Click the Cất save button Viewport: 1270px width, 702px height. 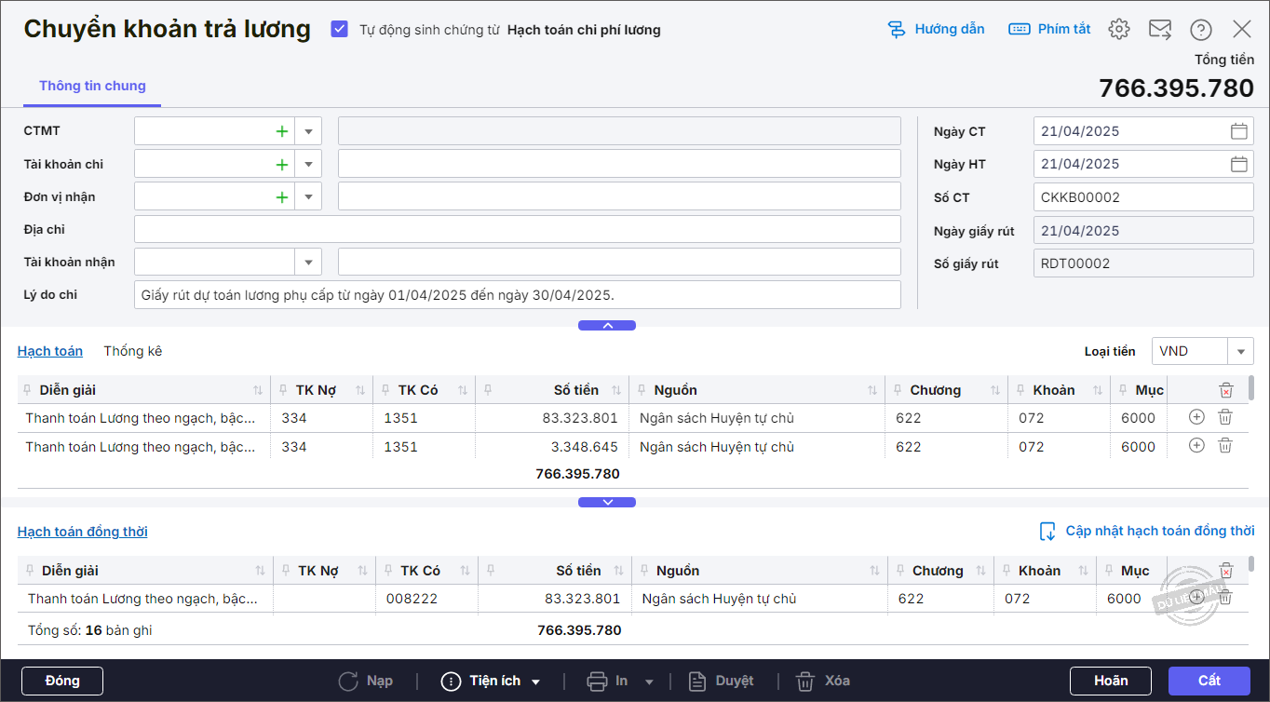[1209, 681]
